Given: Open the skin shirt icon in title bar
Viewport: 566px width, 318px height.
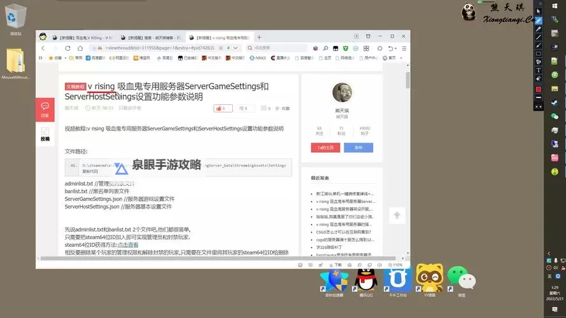Looking at the screenshot, I should point(368,36).
